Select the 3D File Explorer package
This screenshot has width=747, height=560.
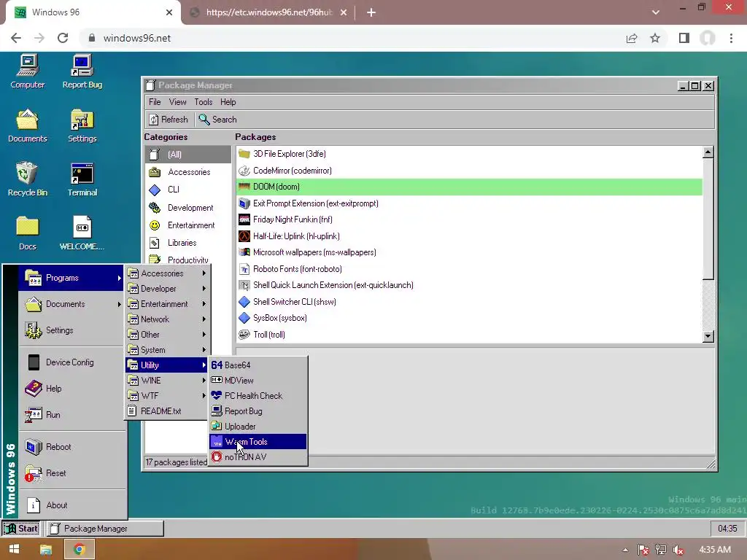[x=469, y=154]
